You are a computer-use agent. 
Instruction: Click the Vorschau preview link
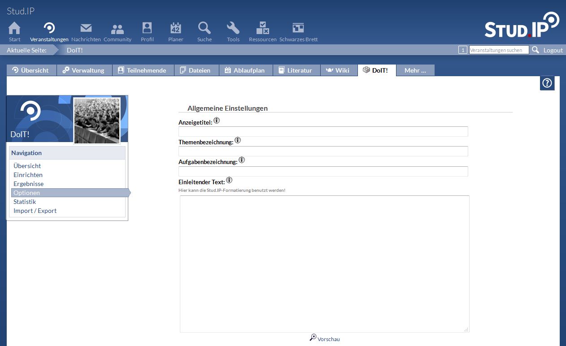(x=328, y=339)
